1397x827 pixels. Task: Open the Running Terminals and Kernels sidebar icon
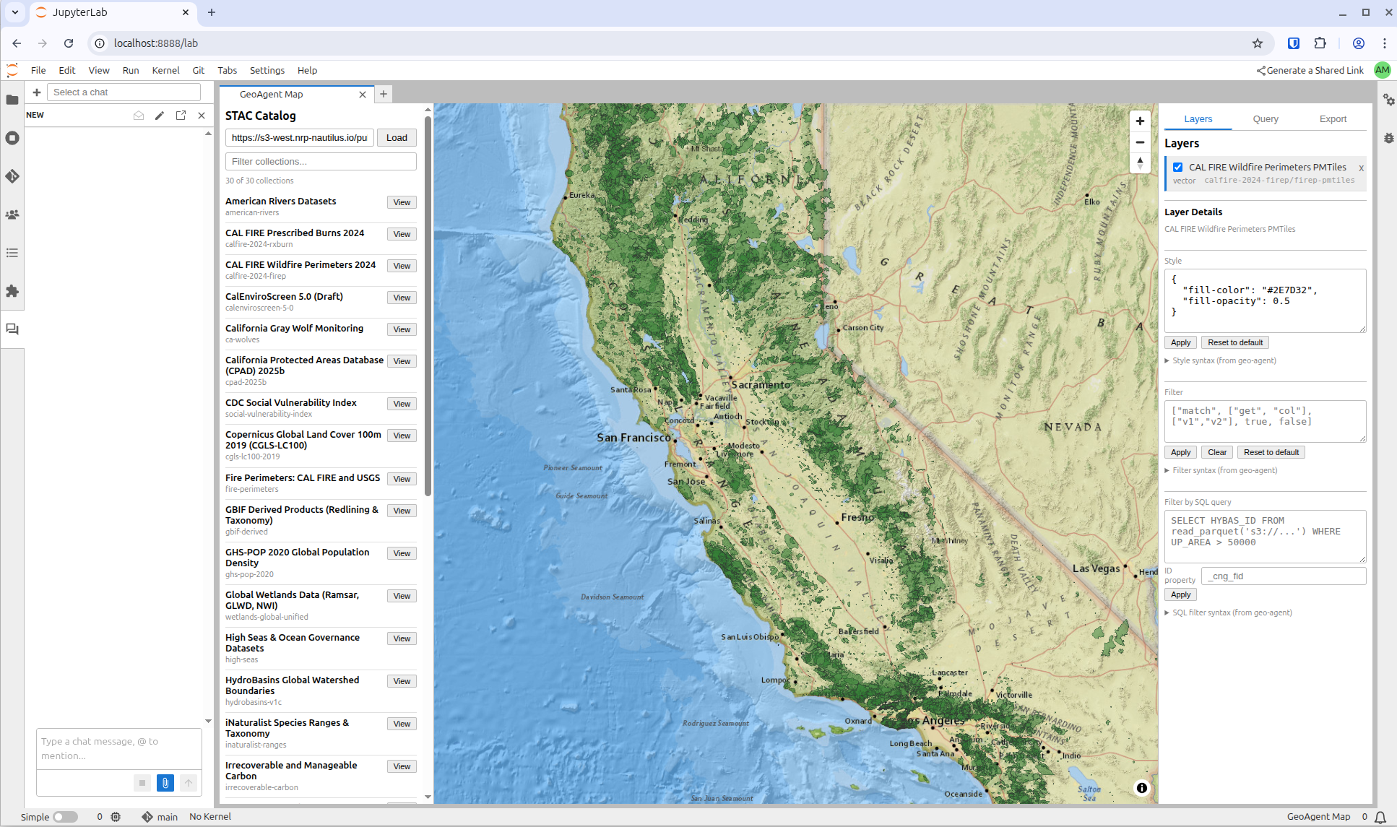point(12,138)
